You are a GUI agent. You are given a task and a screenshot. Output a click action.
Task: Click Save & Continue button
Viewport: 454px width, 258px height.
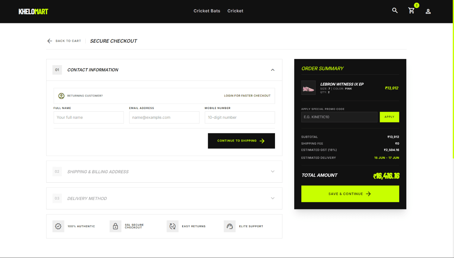tap(350, 194)
